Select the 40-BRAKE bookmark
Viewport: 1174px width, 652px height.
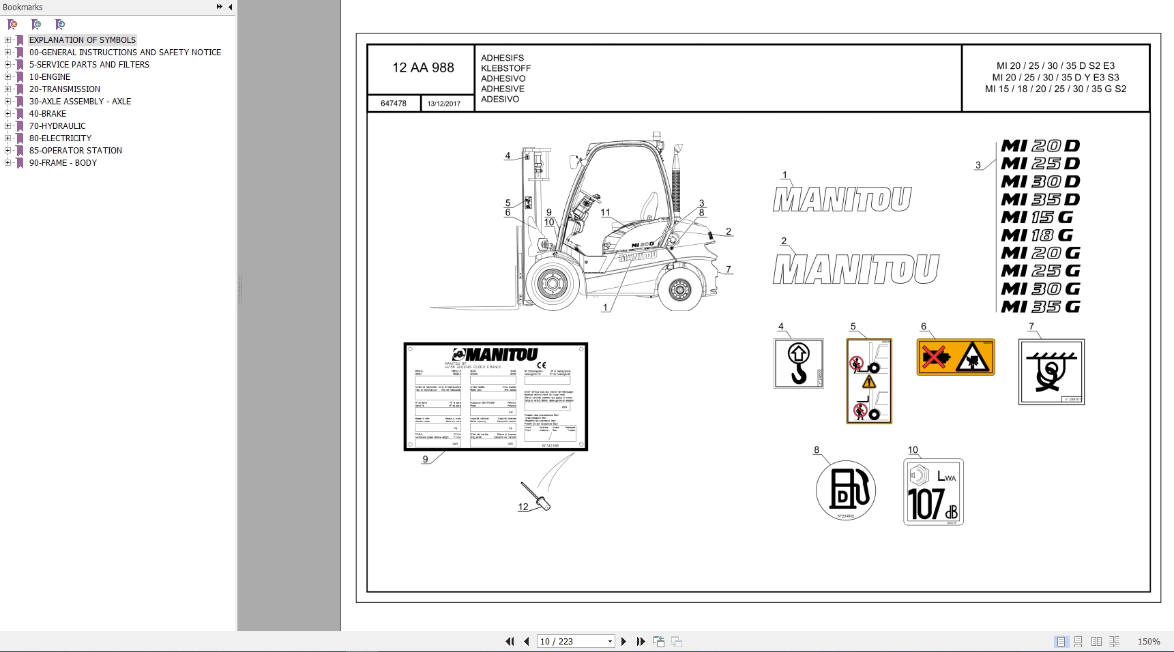click(x=47, y=114)
